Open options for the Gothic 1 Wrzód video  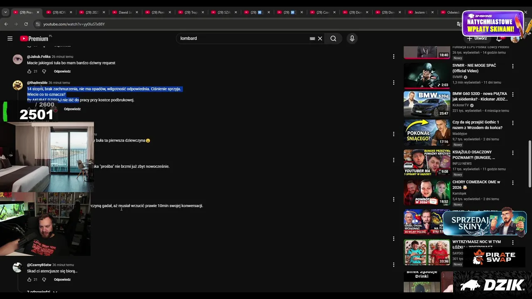pos(513,123)
